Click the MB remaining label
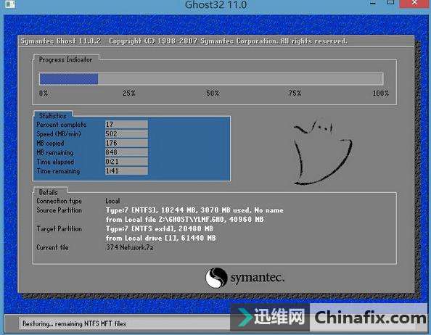 55,153
